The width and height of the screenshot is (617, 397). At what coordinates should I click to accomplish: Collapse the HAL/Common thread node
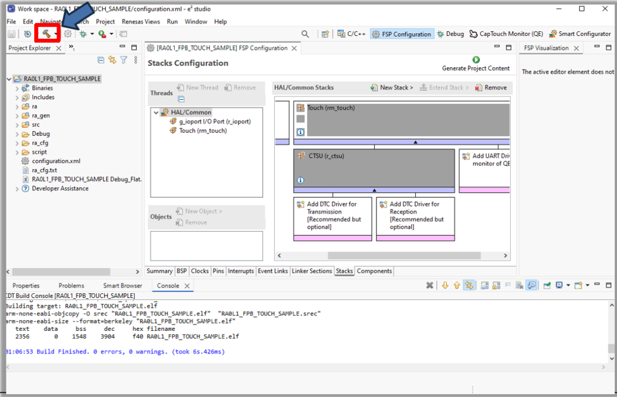click(x=156, y=112)
